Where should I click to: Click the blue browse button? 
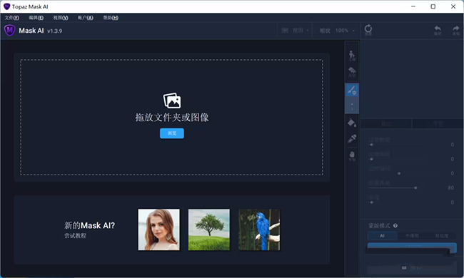point(172,133)
